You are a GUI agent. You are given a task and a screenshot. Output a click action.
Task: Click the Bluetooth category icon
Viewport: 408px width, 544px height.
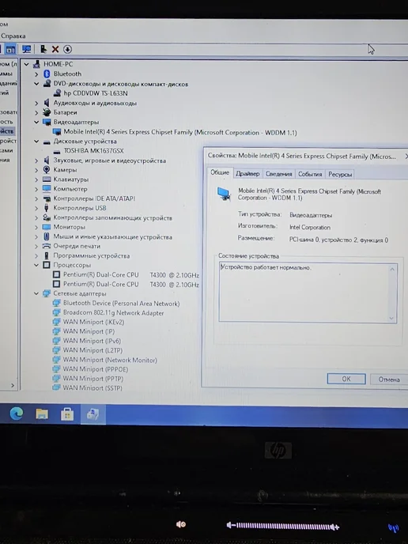coord(47,74)
